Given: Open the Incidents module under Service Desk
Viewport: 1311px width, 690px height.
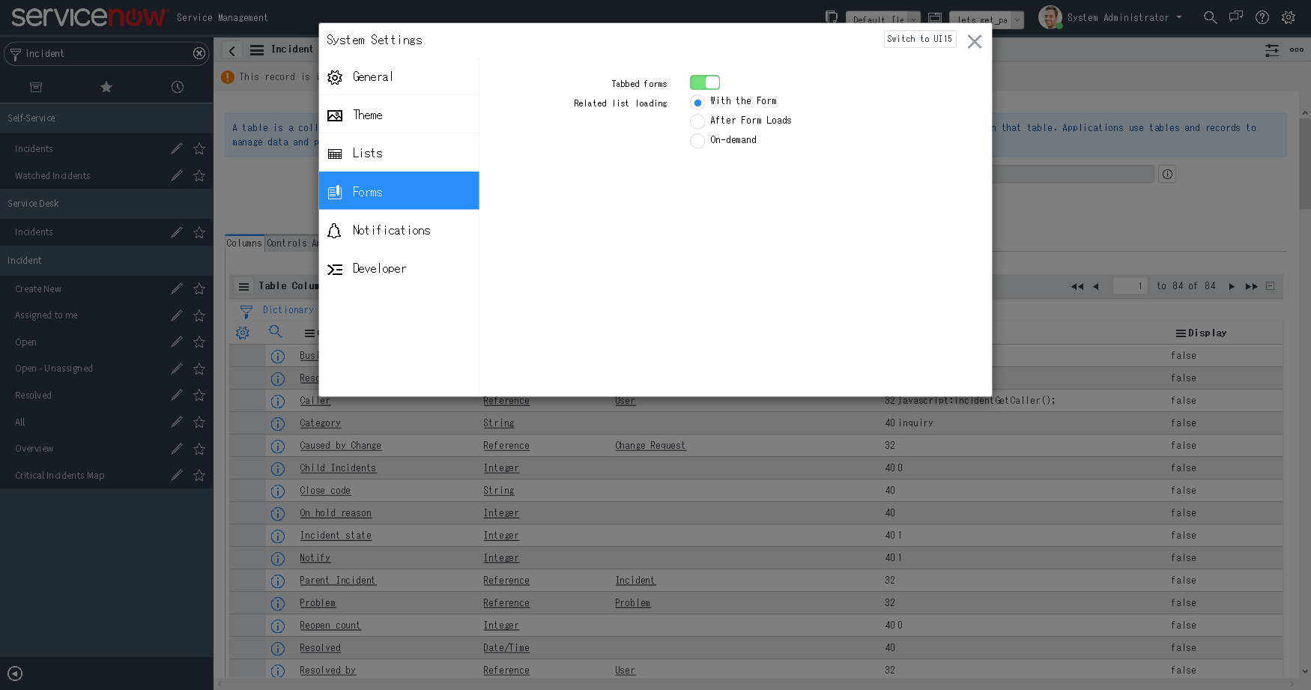Looking at the screenshot, I should [x=34, y=231].
